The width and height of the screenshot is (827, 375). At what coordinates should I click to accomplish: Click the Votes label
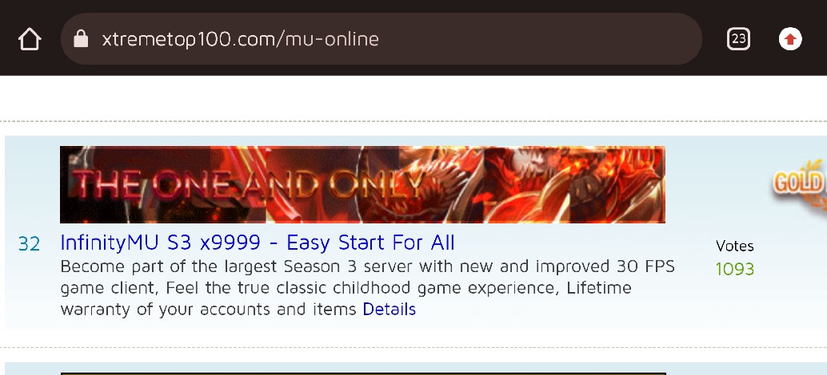click(735, 246)
